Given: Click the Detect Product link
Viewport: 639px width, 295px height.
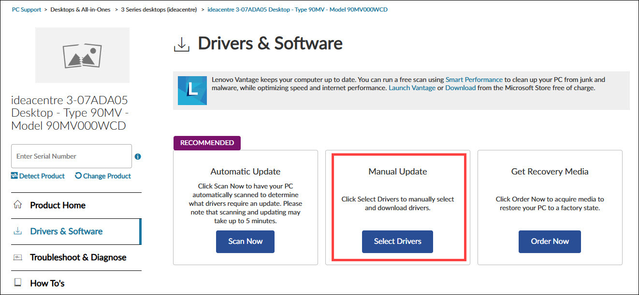Looking at the screenshot, I should [x=38, y=176].
